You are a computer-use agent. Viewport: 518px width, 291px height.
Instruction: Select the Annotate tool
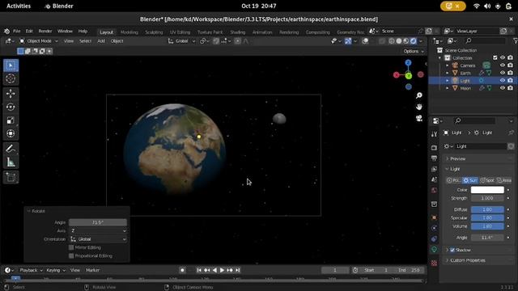(11, 149)
